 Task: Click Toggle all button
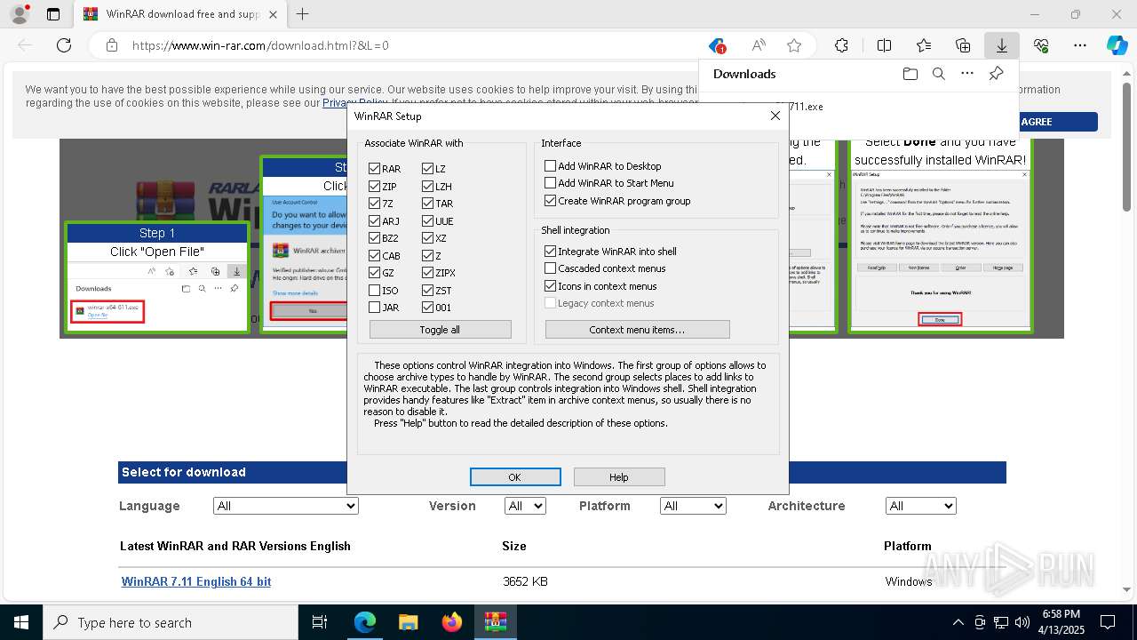[x=440, y=330]
